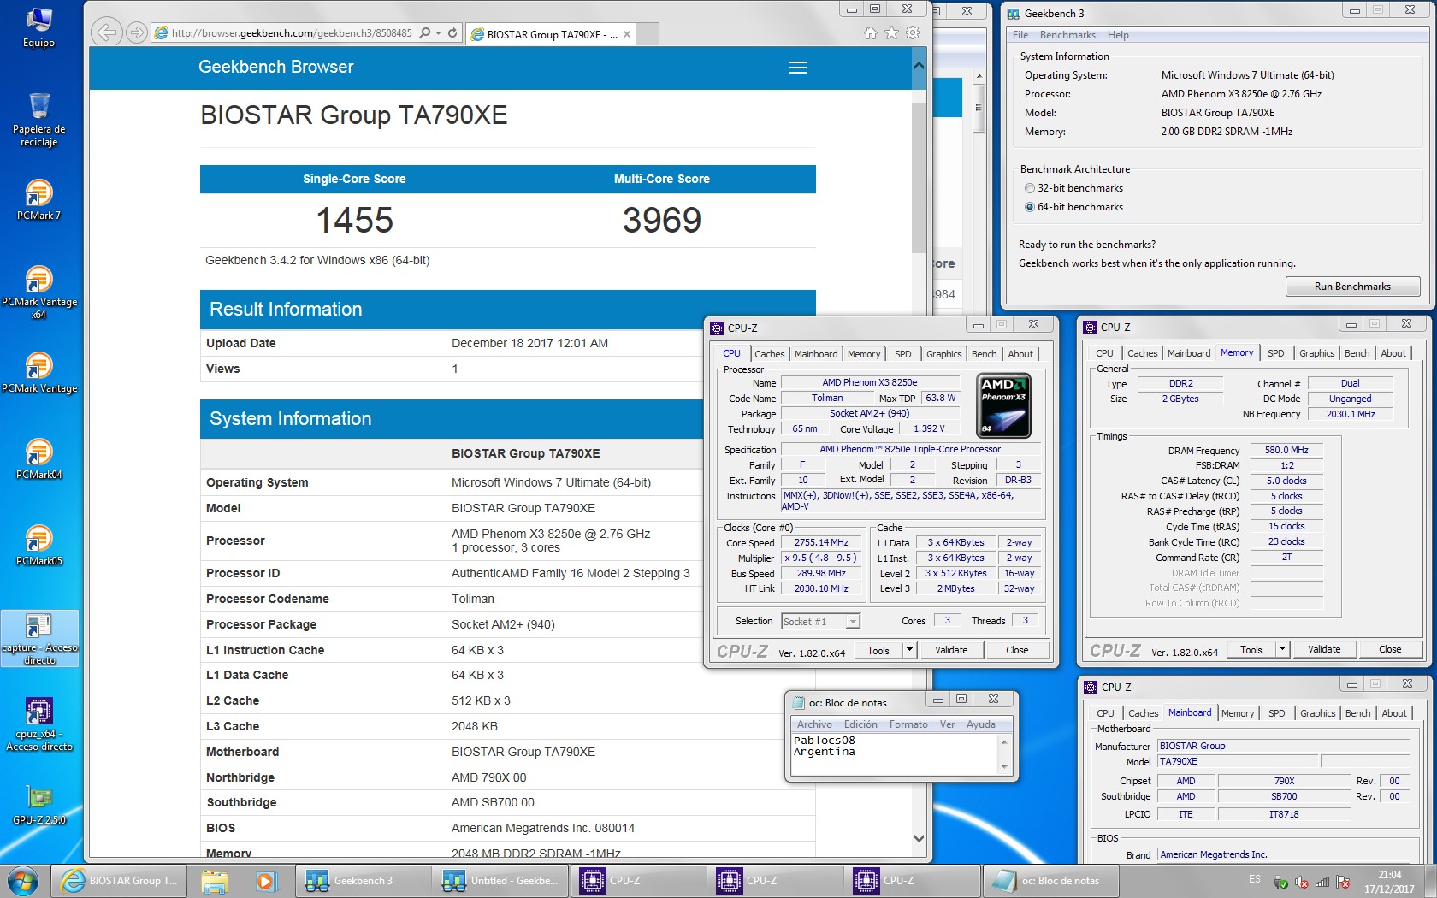1437x898 pixels.
Task: Open cpuz_x64 desktop shortcut
Action: coord(39,724)
